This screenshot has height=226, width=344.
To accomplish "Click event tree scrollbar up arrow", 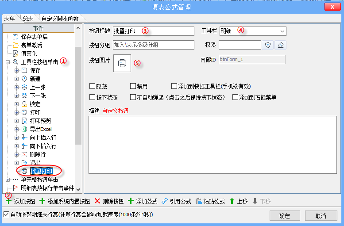I will click(78, 28).
